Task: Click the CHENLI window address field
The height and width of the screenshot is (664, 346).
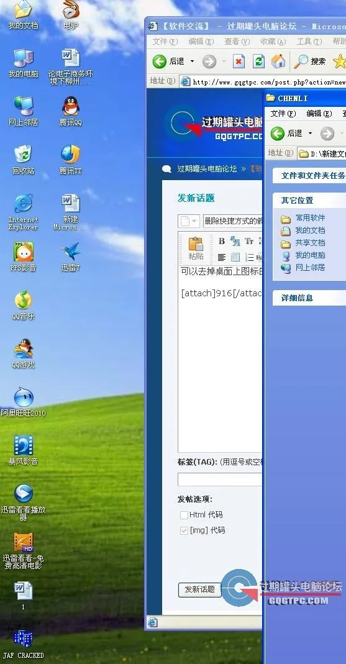Action: point(322,153)
